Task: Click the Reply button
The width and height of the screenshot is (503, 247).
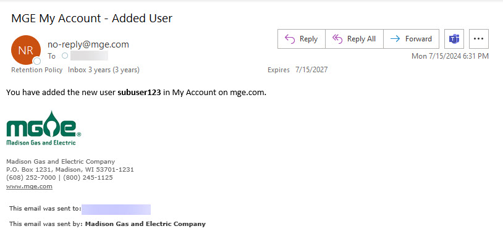Action: tap(301, 39)
